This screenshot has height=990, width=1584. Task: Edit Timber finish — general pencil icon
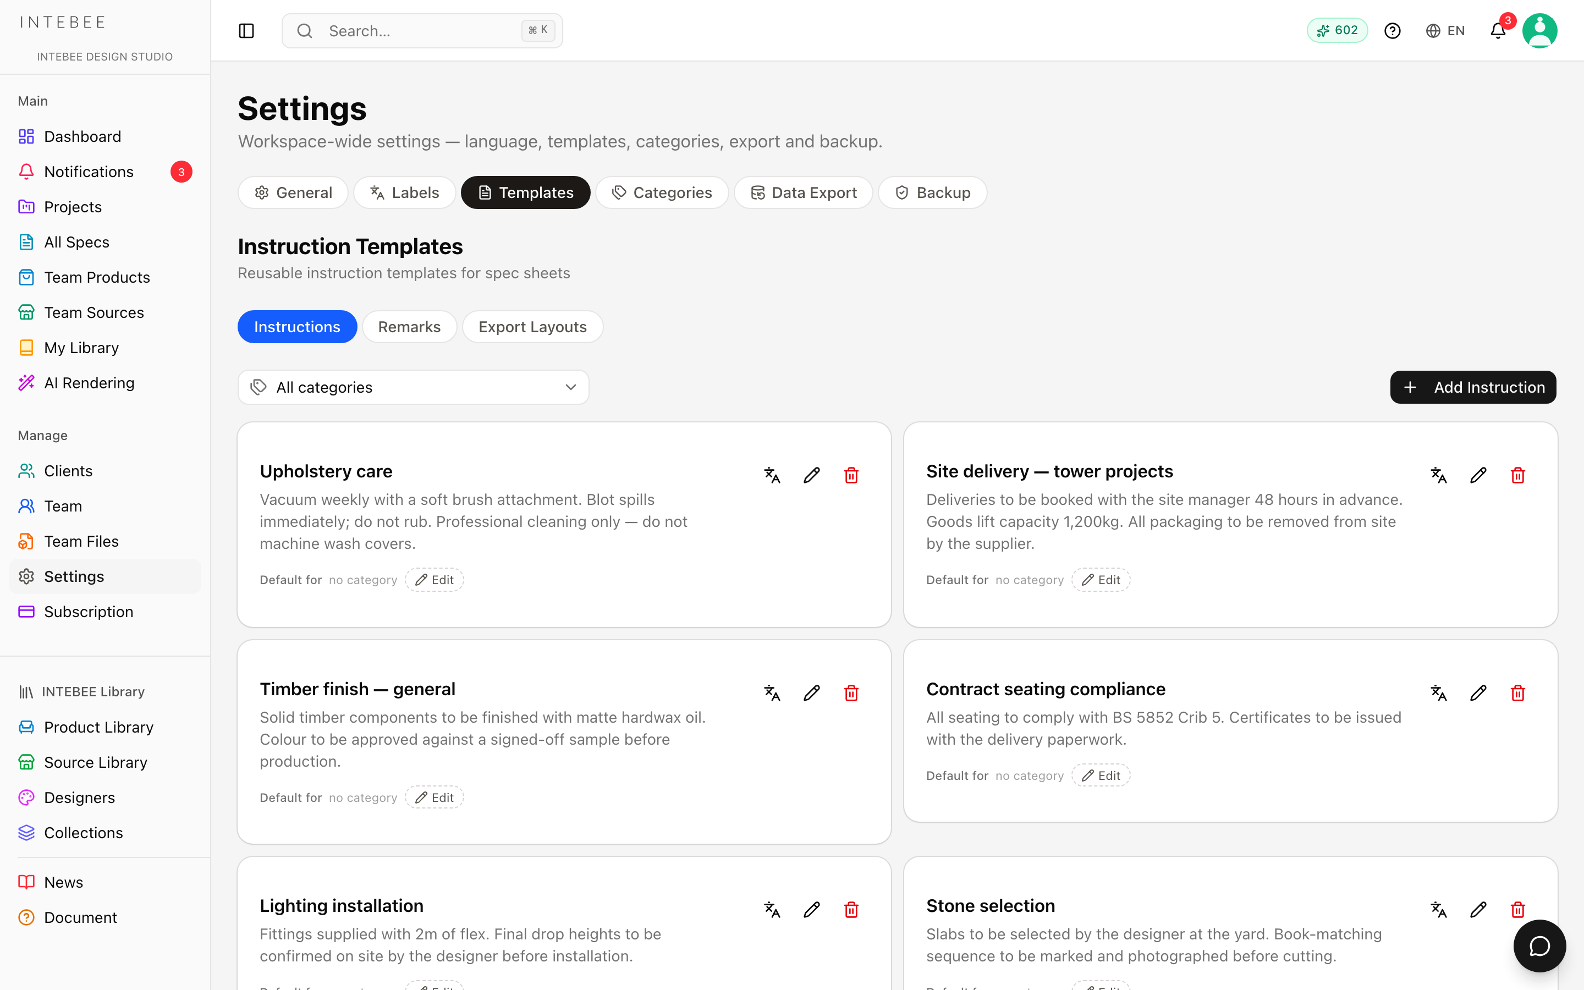[812, 693]
